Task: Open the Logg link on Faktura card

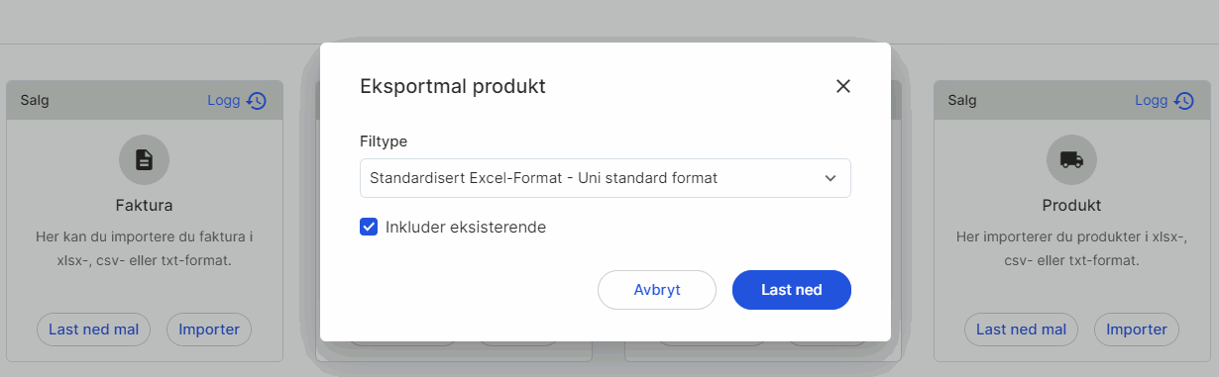Action: 224,100
